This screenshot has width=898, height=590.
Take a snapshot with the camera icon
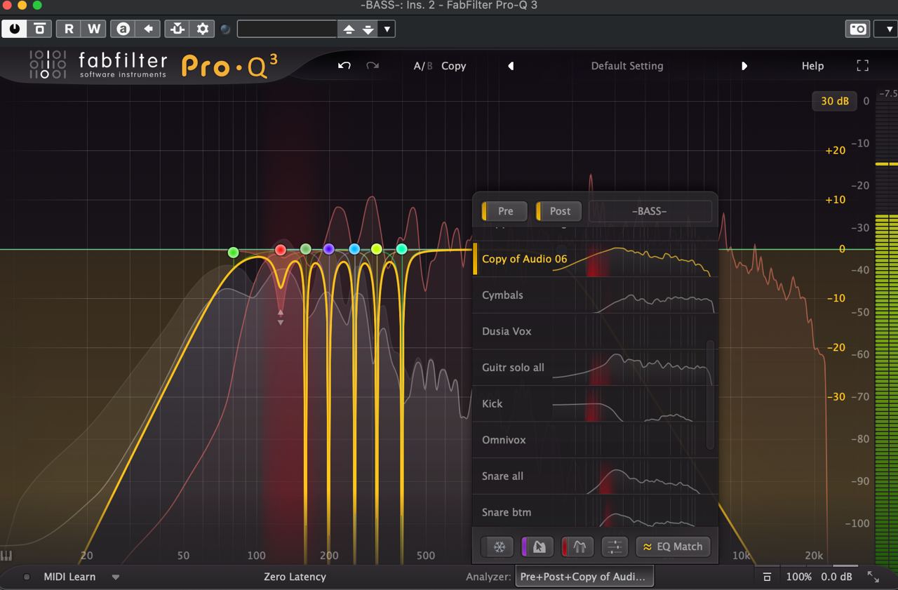click(x=858, y=29)
